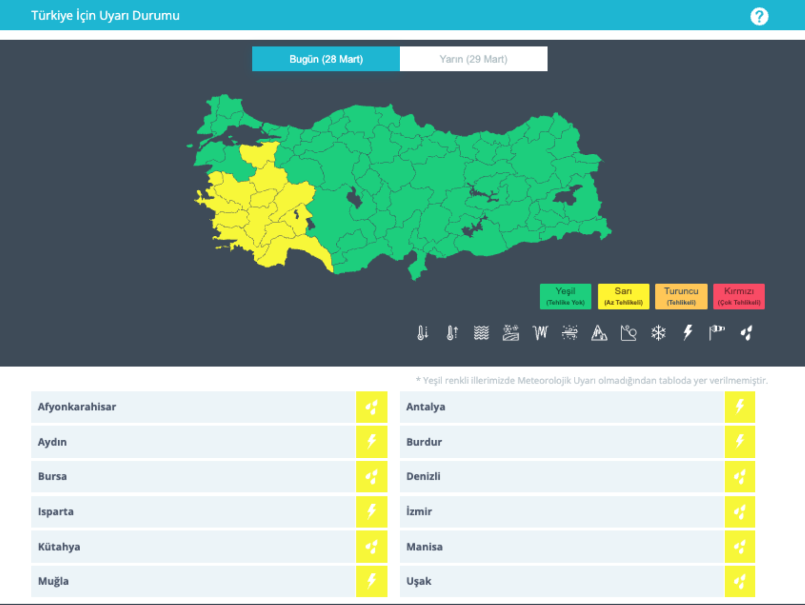Select the Bugün (28 Mart) tab
The height and width of the screenshot is (605, 805).
[326, 59]
